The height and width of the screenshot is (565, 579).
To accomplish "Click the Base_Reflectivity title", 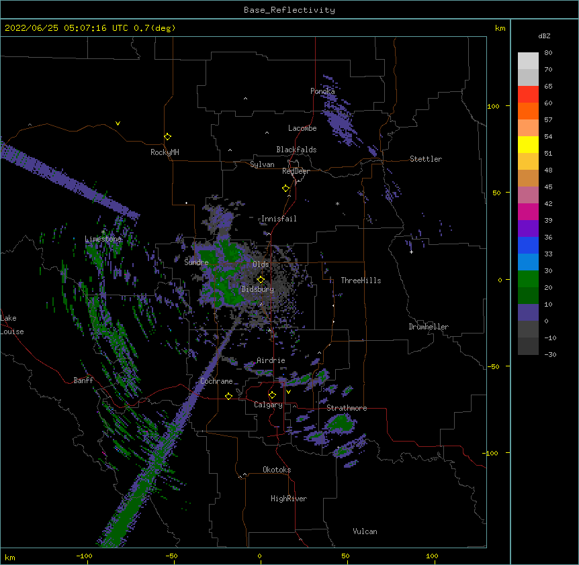I will tap(289, 10).
